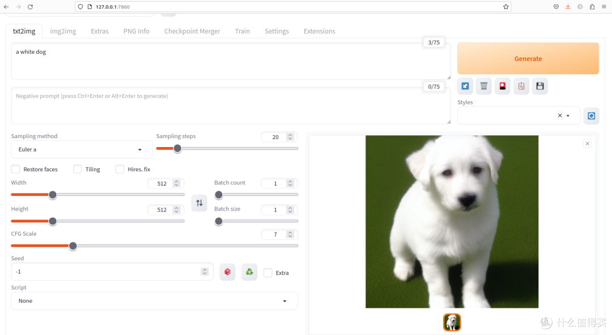
Task: Click the Height slider handle
Action: [52, 221]
